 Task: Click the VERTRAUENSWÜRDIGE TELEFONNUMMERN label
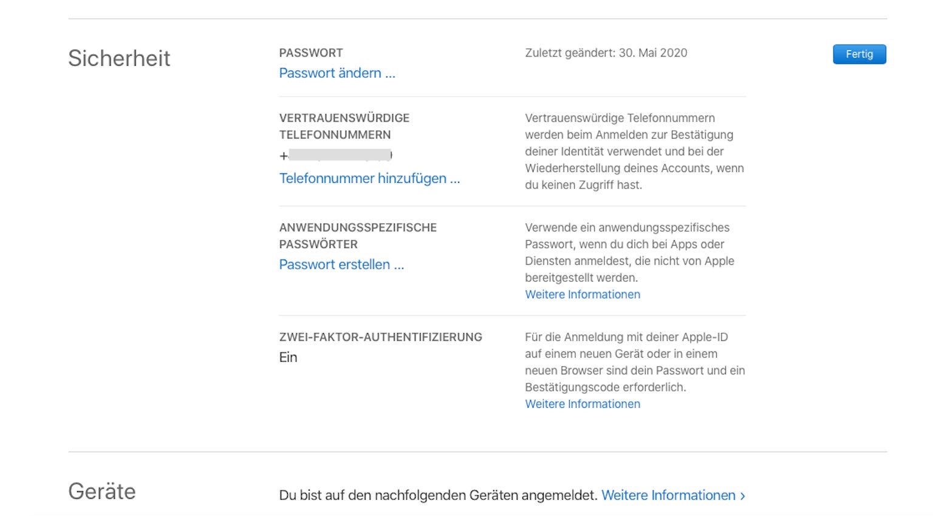[344, 126]
